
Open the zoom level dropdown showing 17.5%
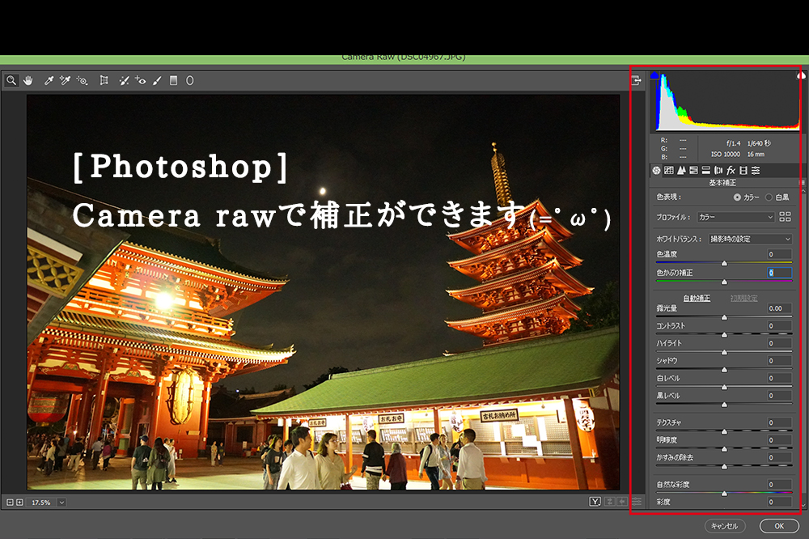coord(61,503)
